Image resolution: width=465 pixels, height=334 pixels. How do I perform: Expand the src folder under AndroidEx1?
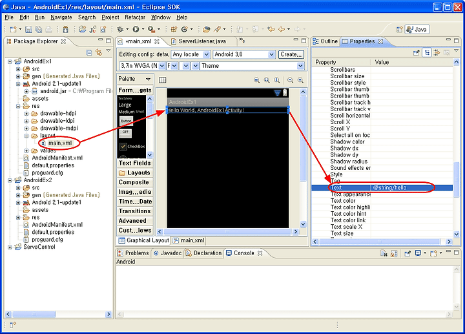click(x=18, y=69)
